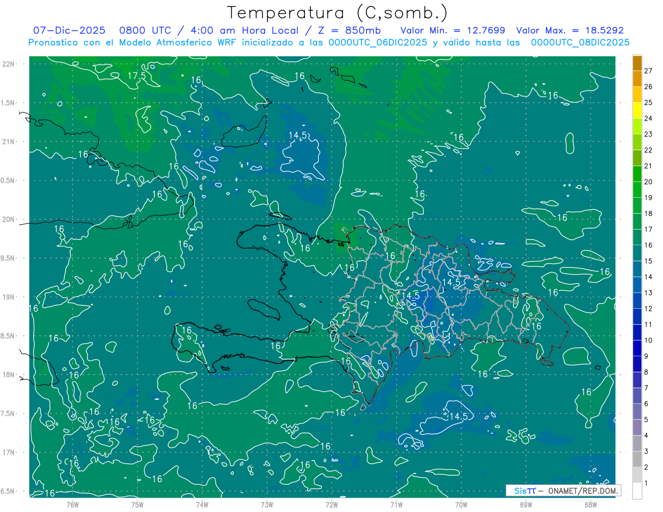Click legend value "20"

tap(648, 182)
